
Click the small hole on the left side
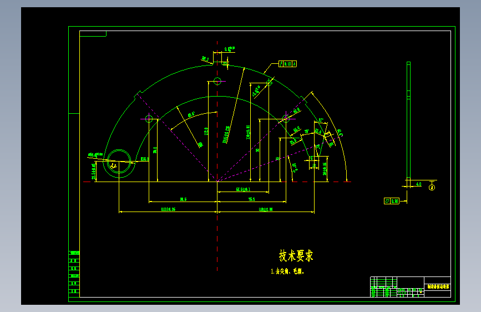point(149,119)
